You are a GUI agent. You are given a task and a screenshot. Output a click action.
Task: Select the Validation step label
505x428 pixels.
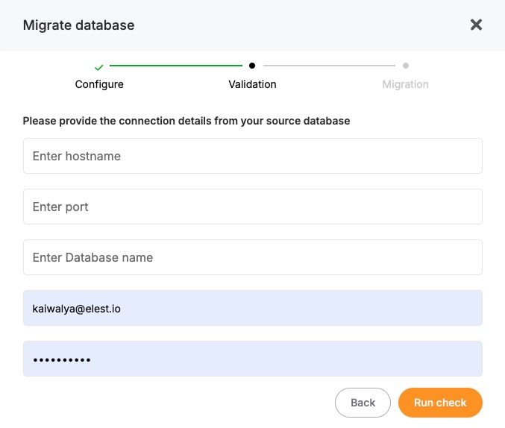(x=252, y=84)
